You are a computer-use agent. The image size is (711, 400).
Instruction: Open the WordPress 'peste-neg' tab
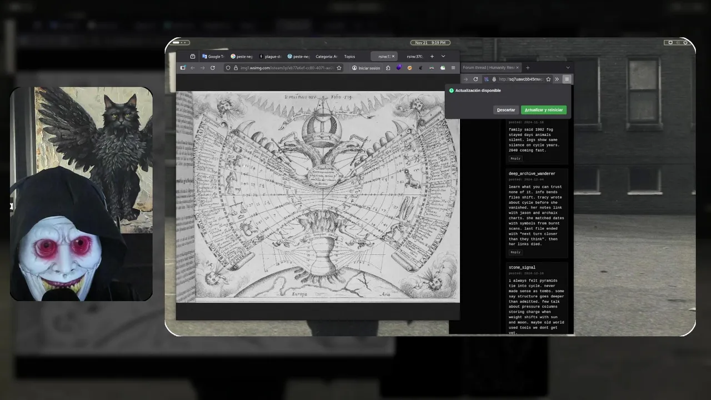(x=298, y=56)
